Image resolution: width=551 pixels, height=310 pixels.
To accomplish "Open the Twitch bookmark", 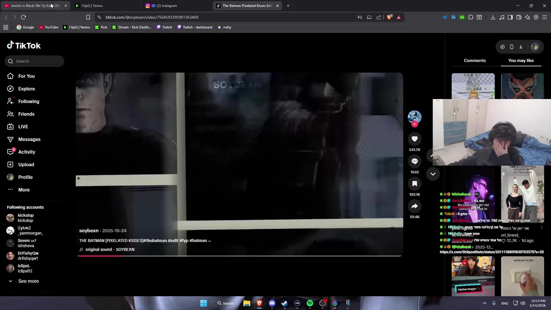I will [x=164, y=27].
